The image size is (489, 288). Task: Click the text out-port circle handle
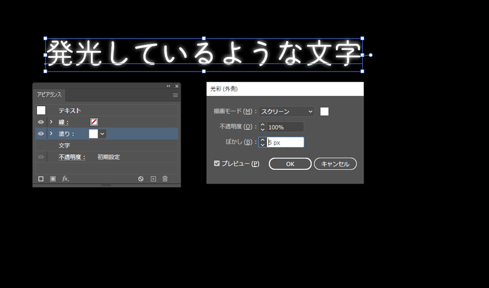coord(371,55)
